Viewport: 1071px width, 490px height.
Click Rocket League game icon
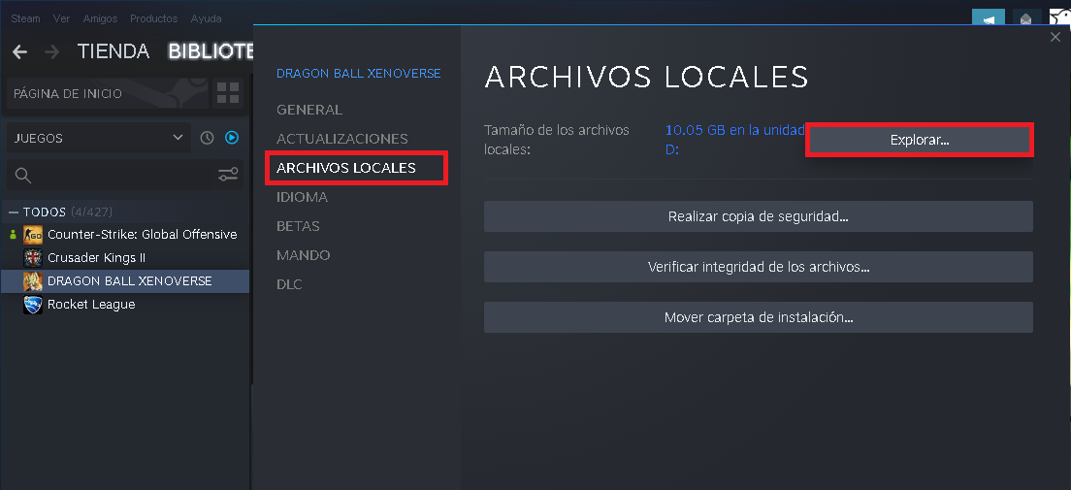[x=33, y=304]
